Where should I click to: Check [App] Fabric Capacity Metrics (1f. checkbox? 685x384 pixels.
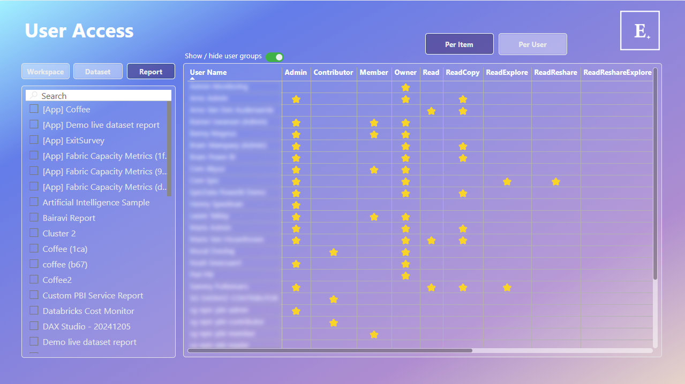pos(34,156)
